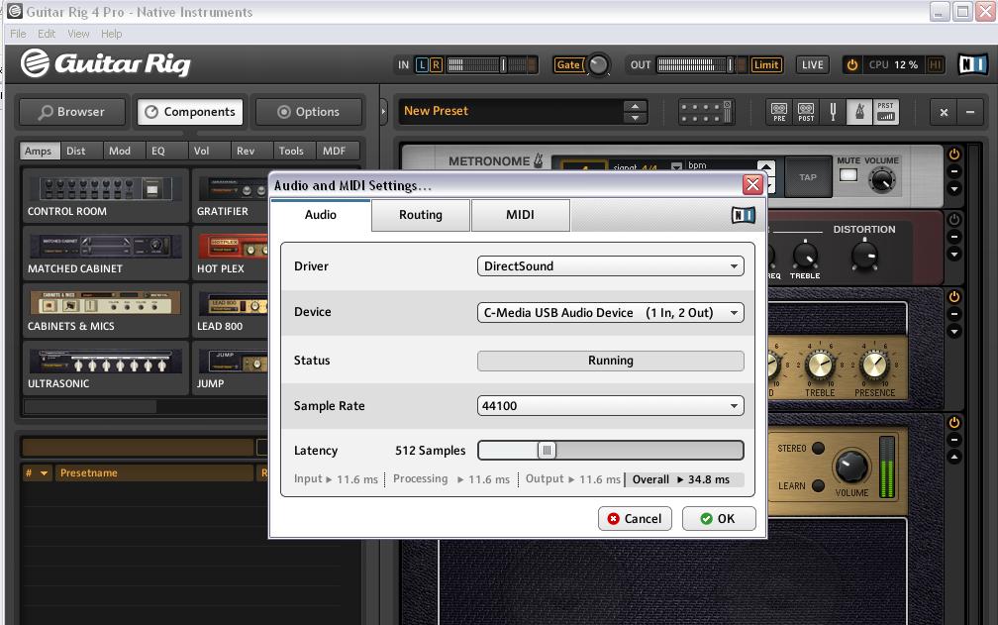
Task: Toggle the CPU power button
Action: click(851, 65)
